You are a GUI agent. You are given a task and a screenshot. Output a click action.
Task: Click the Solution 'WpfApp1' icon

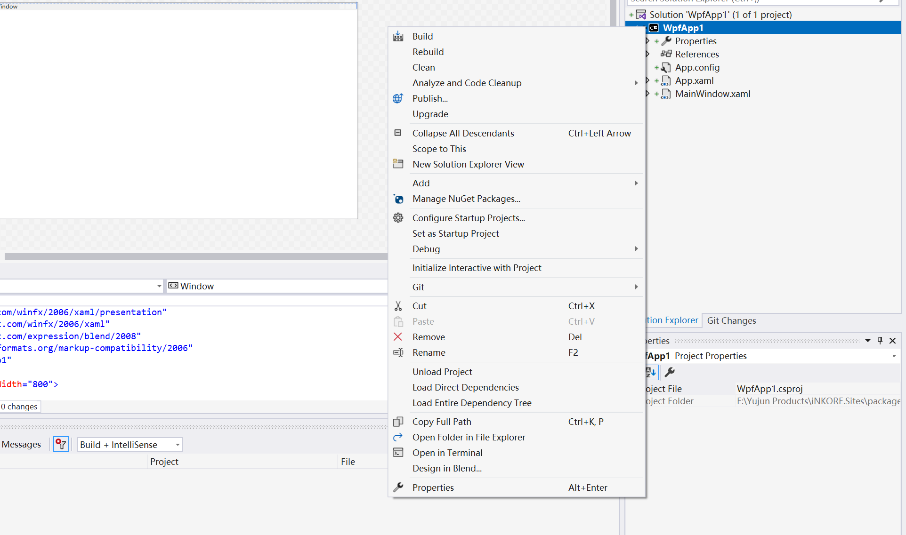click(x=641, y=15)
